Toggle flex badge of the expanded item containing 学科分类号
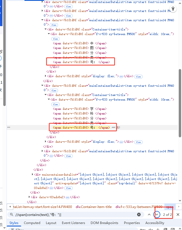The width and height of the screenshot is (182, 230). 54,91
